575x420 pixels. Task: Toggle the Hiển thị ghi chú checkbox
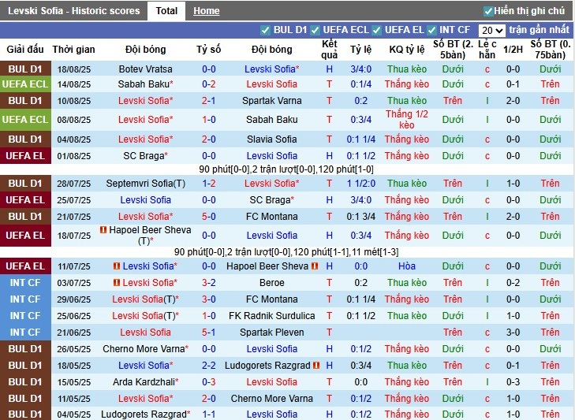pyautogui.click(x=487, y=11)
